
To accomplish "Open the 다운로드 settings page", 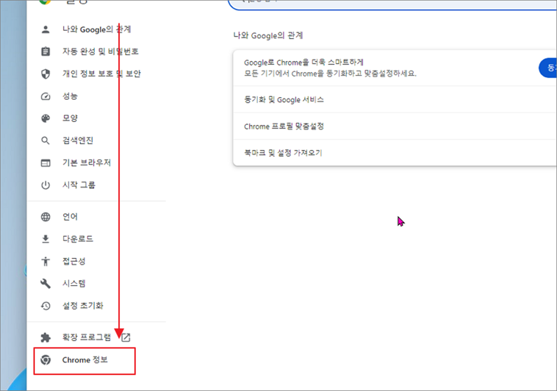I will point(78,239).
